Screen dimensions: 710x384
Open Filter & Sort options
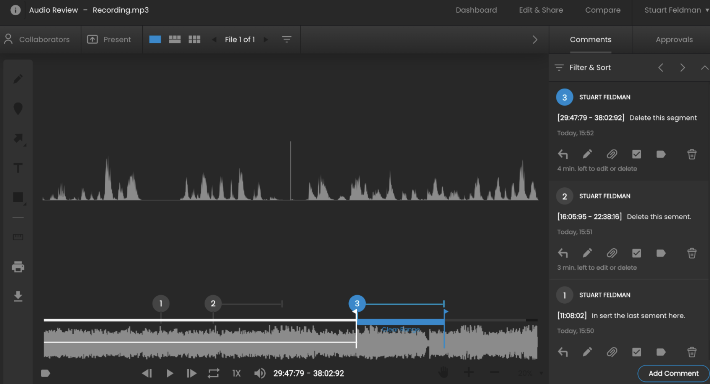[583, 68]
